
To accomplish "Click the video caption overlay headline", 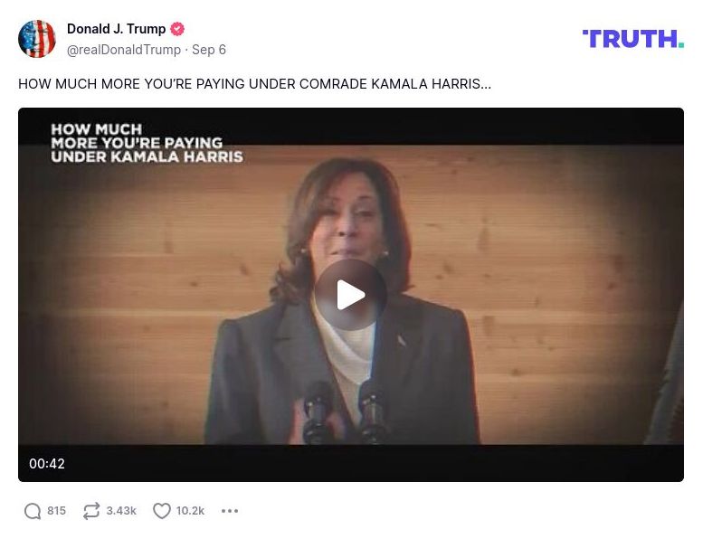I will [147, 143].
